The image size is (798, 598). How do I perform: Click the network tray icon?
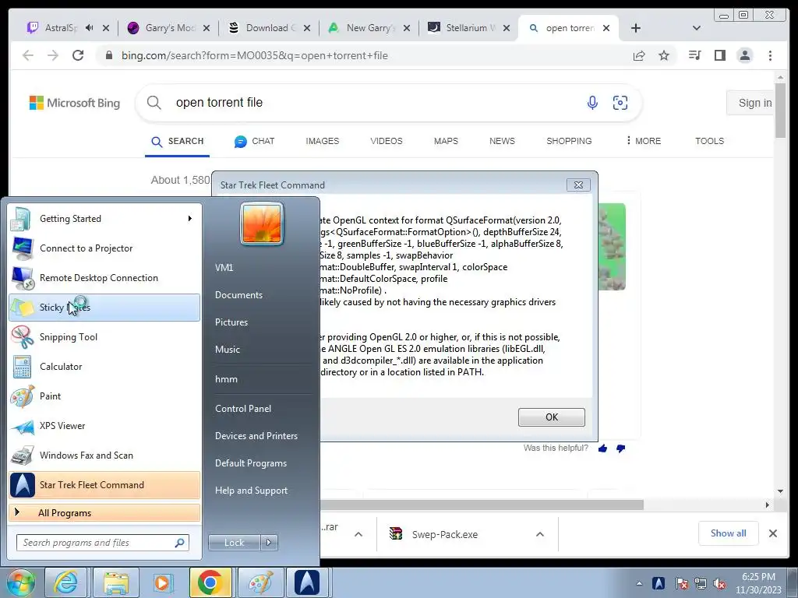pos(701,583)
